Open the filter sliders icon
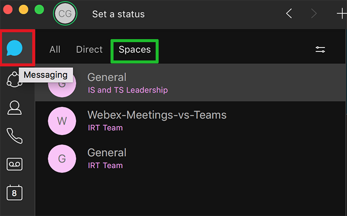Viewport: 347px width, 216px height. tap(320, 50)
